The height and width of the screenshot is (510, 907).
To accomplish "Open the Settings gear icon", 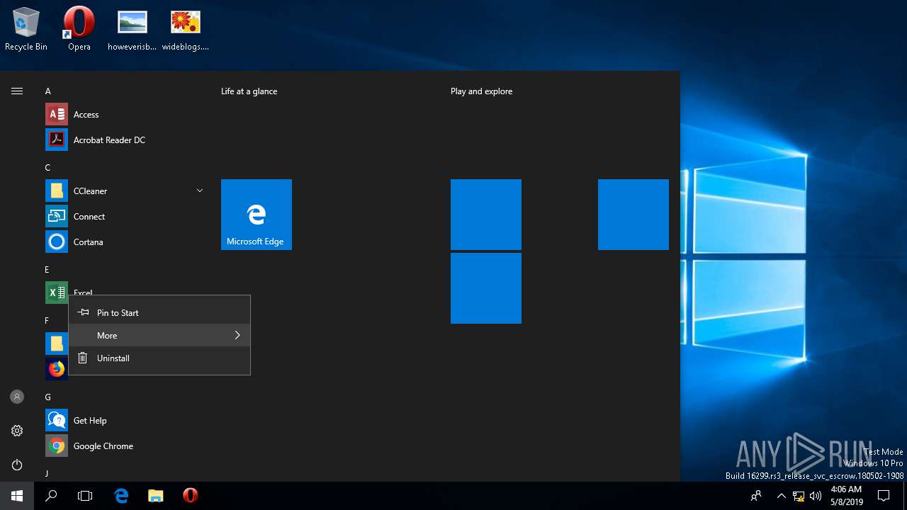I will coord(17,431).
